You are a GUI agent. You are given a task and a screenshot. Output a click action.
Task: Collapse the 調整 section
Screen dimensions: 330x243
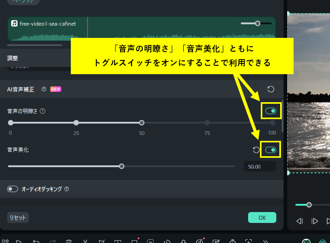coord(13,58)
